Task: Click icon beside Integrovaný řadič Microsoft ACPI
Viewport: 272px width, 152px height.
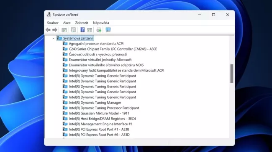Action: [x=65, y=70]
